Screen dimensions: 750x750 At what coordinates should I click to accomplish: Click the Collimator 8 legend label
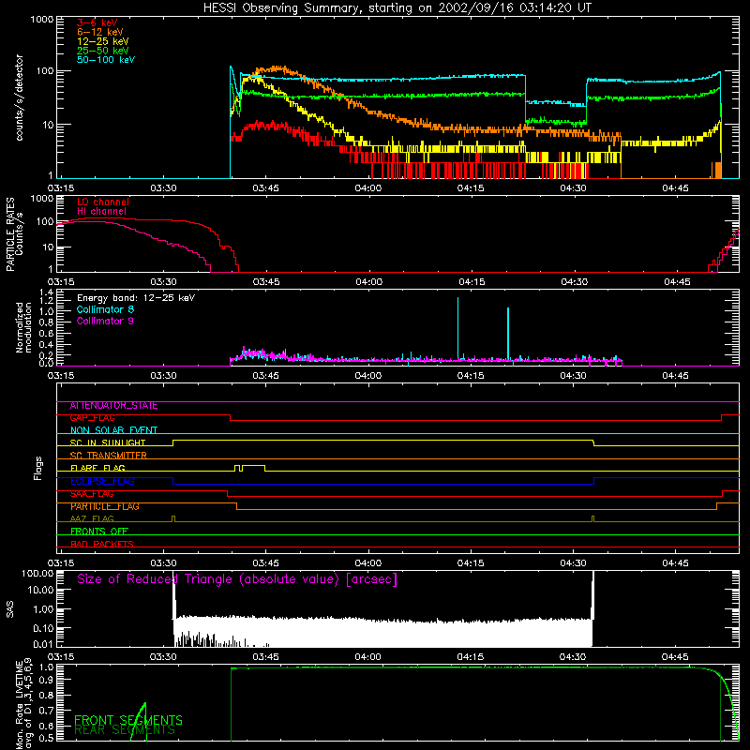(x=105, y=309)
